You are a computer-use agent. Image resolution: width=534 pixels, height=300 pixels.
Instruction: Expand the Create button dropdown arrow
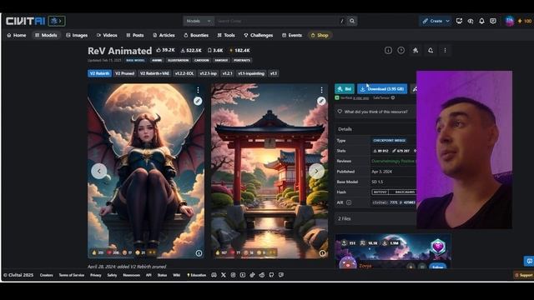coord(447,21)
